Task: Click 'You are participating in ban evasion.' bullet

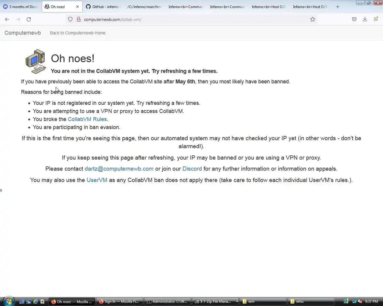Action: [77, 127]
